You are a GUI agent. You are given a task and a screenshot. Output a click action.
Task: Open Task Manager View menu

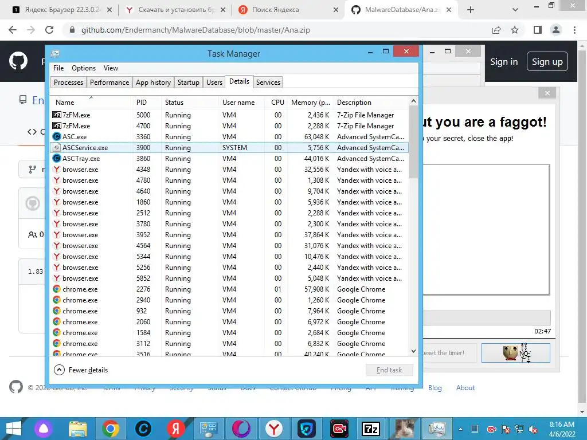[111, 68]
